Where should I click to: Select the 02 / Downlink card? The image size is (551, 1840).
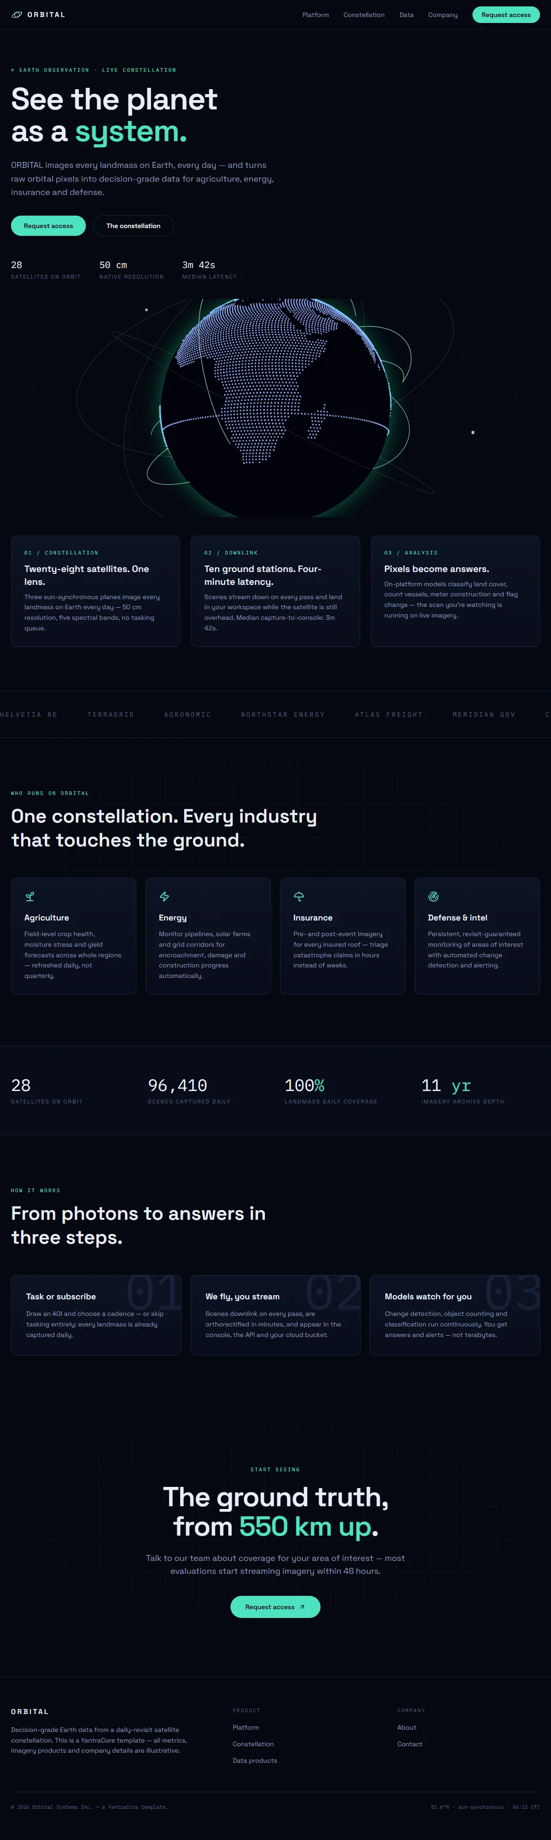(275, 591)
